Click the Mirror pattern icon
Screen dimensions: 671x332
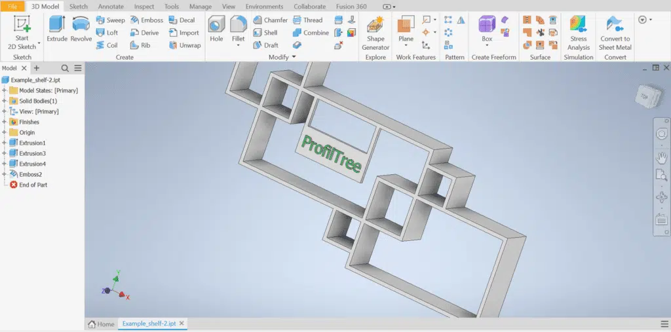click(461, 20)
